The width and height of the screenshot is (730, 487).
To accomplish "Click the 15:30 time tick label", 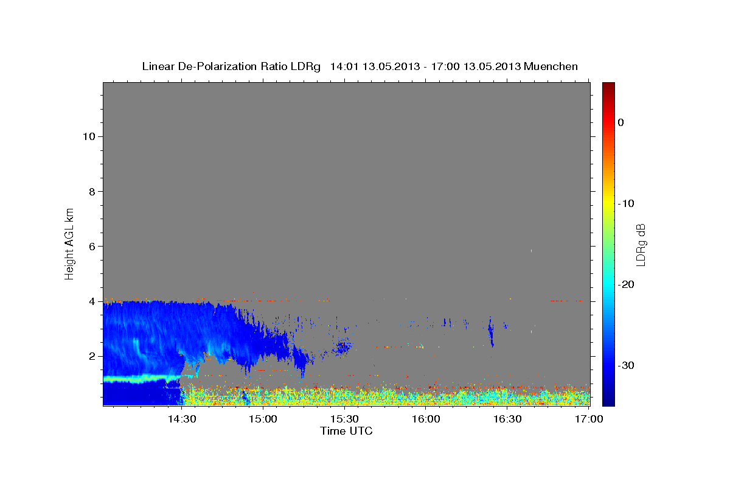I will pyautogui.click(x=344, y=419).
